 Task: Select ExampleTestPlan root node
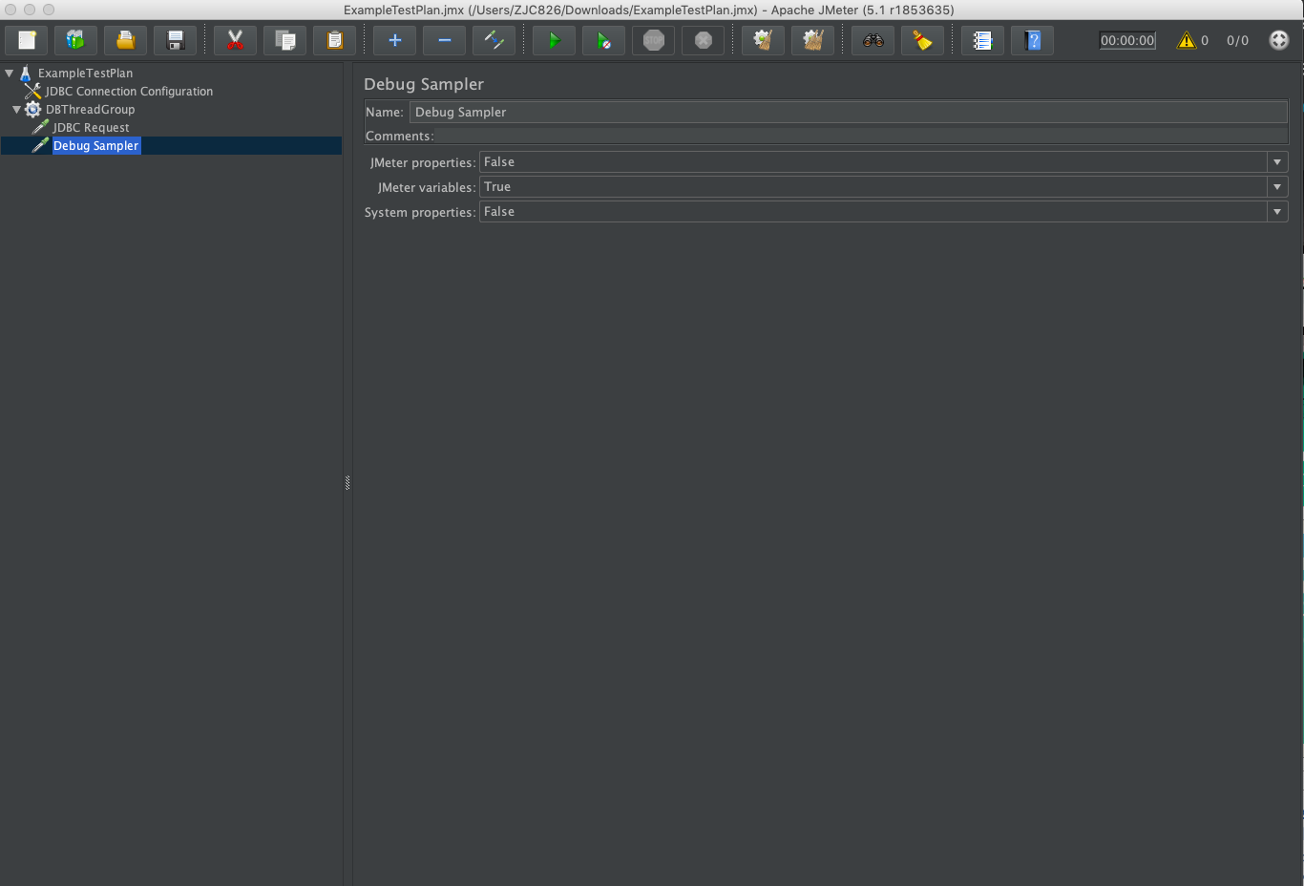pyautogui.click(x=85, y=74)
